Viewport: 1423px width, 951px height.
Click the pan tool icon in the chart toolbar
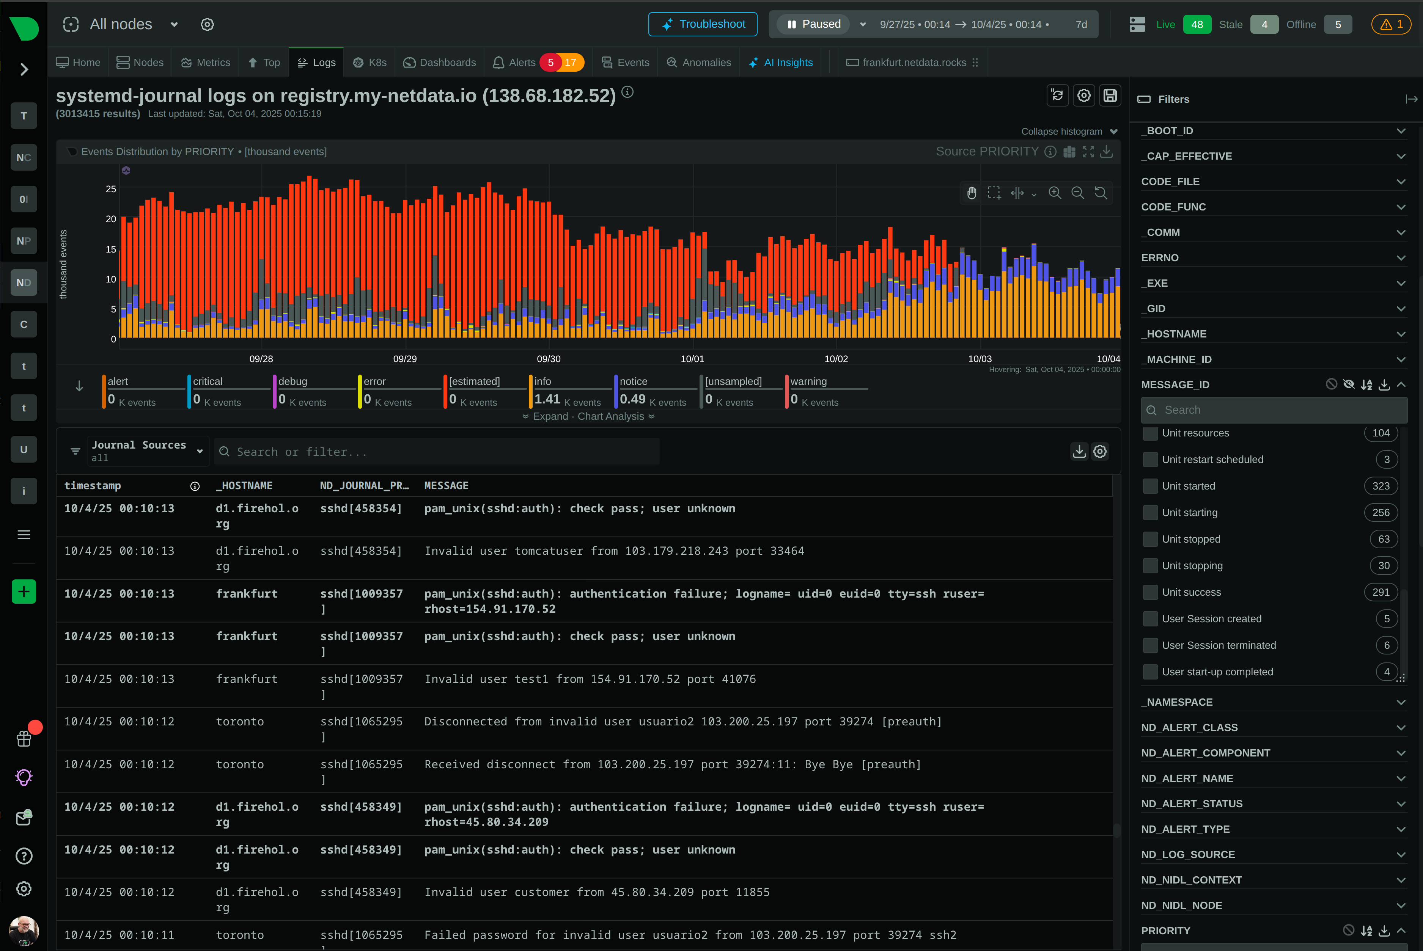click(972, 193)
